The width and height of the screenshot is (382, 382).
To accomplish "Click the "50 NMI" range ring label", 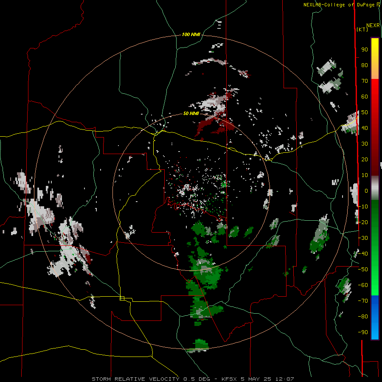I will pos(191,113).
